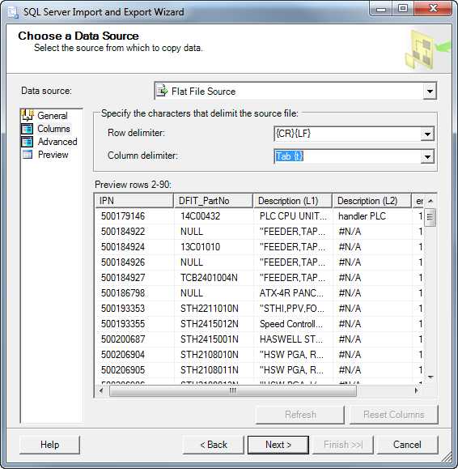Select the Advanced page icon
This screenshot has height=469, width=458.
[x=28, y=142]
